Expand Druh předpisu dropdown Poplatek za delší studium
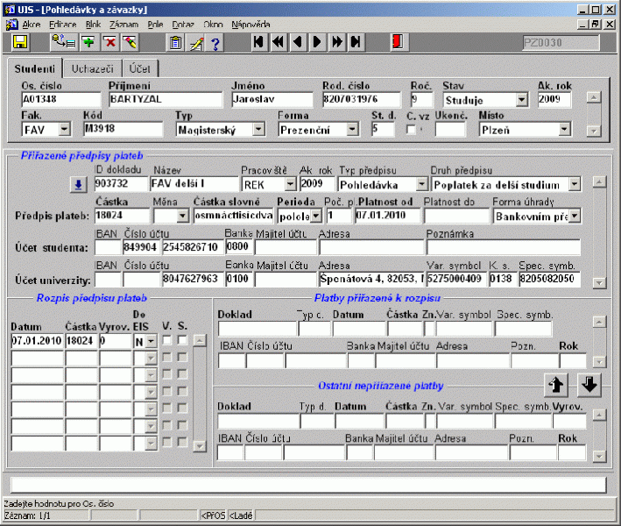The width and height of the screenshot is (621, 526). [575, 184]
